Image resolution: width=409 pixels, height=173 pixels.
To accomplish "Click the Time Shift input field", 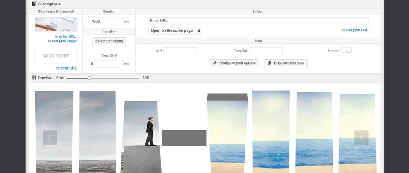I will point(106,64).
